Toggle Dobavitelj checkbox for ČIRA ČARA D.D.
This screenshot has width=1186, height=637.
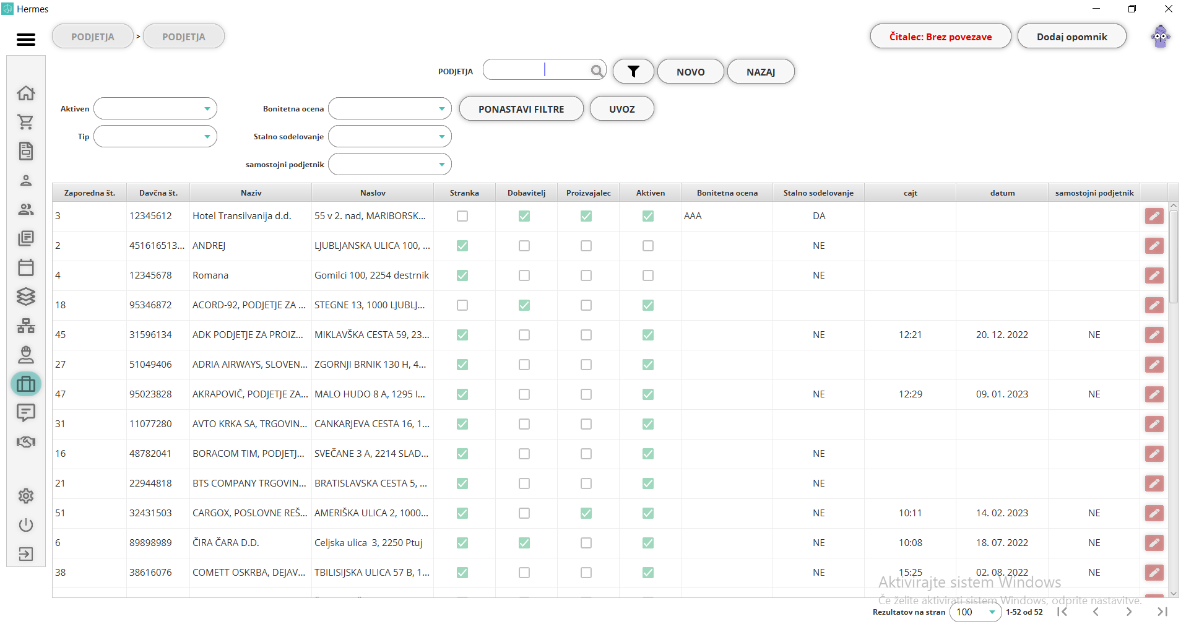524,543
